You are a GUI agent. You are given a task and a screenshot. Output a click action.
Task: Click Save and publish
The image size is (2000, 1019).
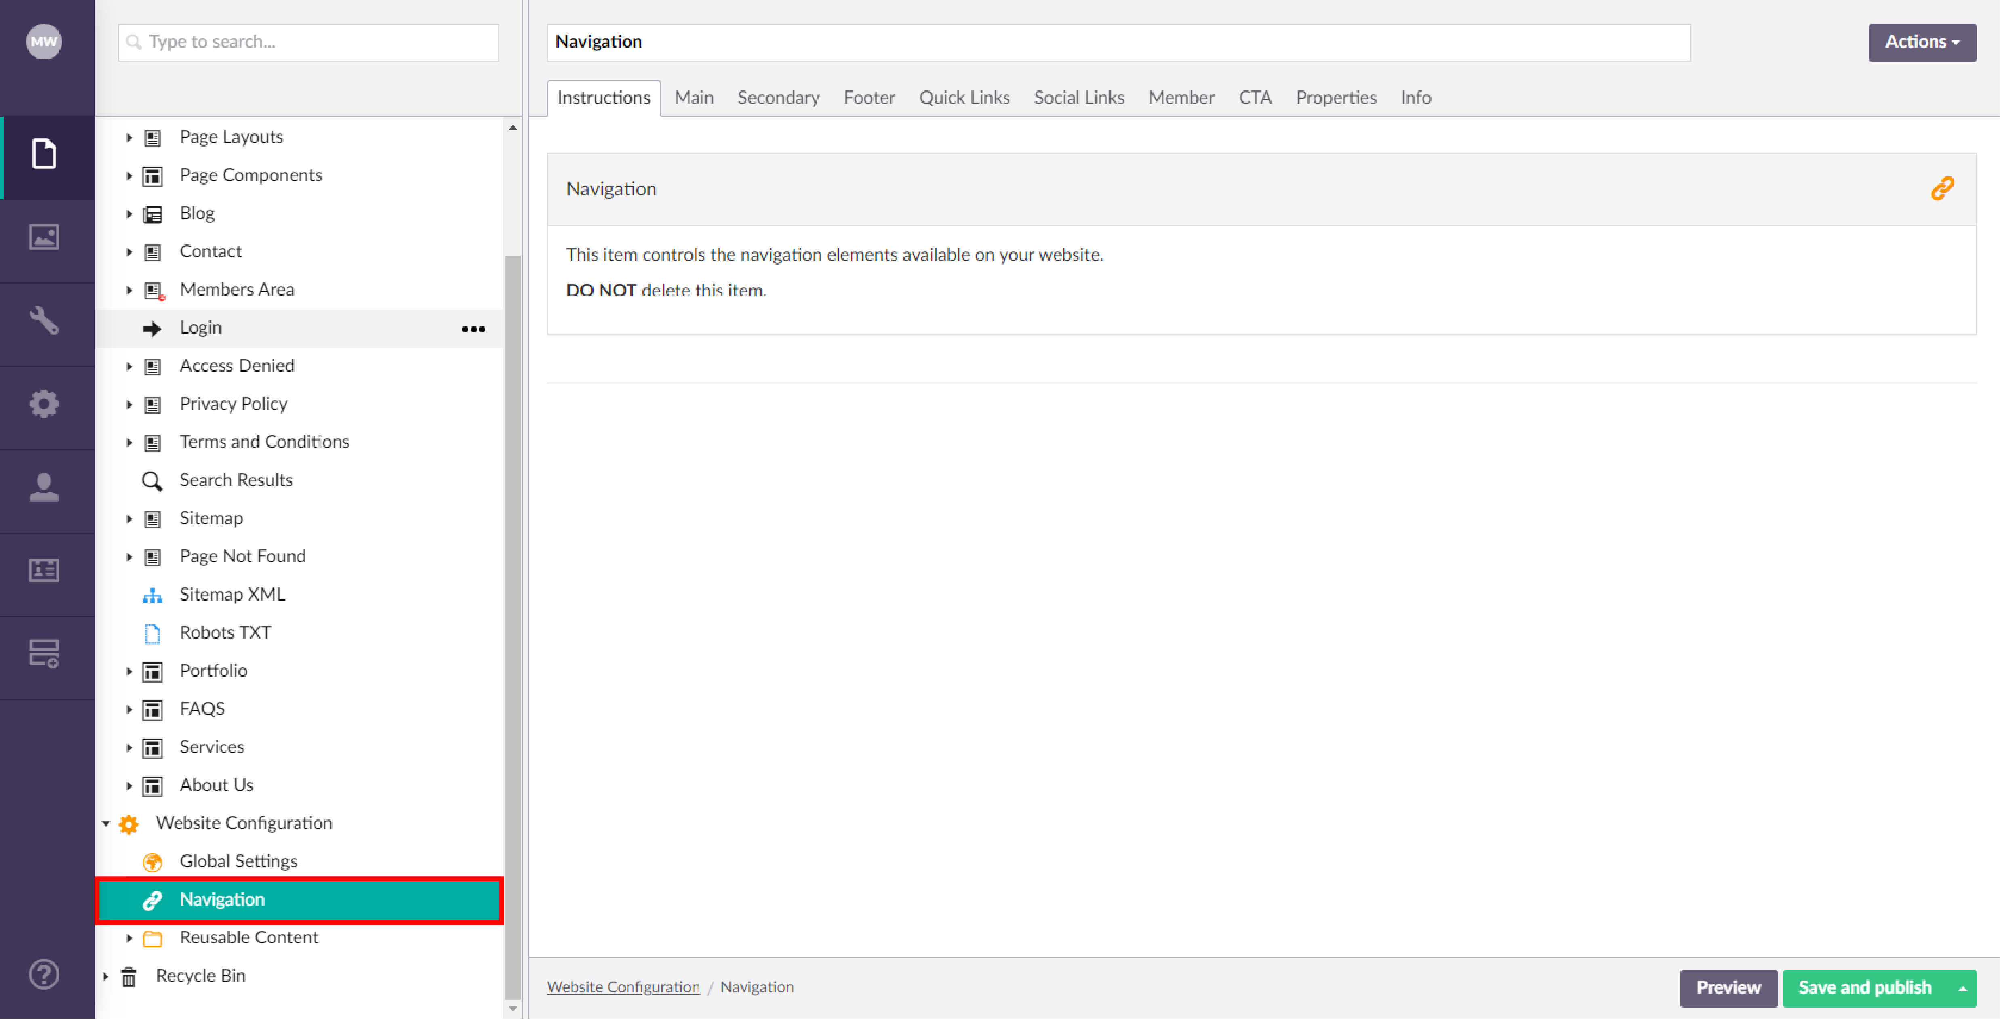[1865, 988]
